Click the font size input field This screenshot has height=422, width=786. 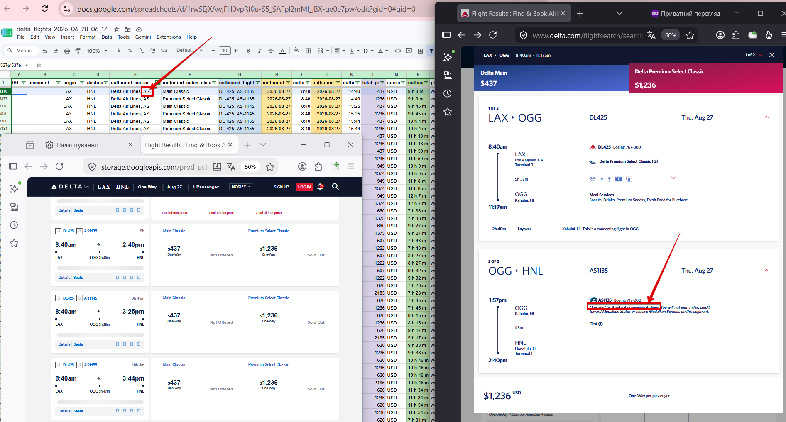[225, 51]
